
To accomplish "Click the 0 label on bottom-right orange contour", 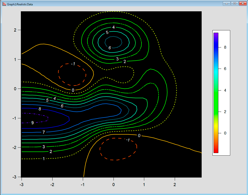I will 139,136.
